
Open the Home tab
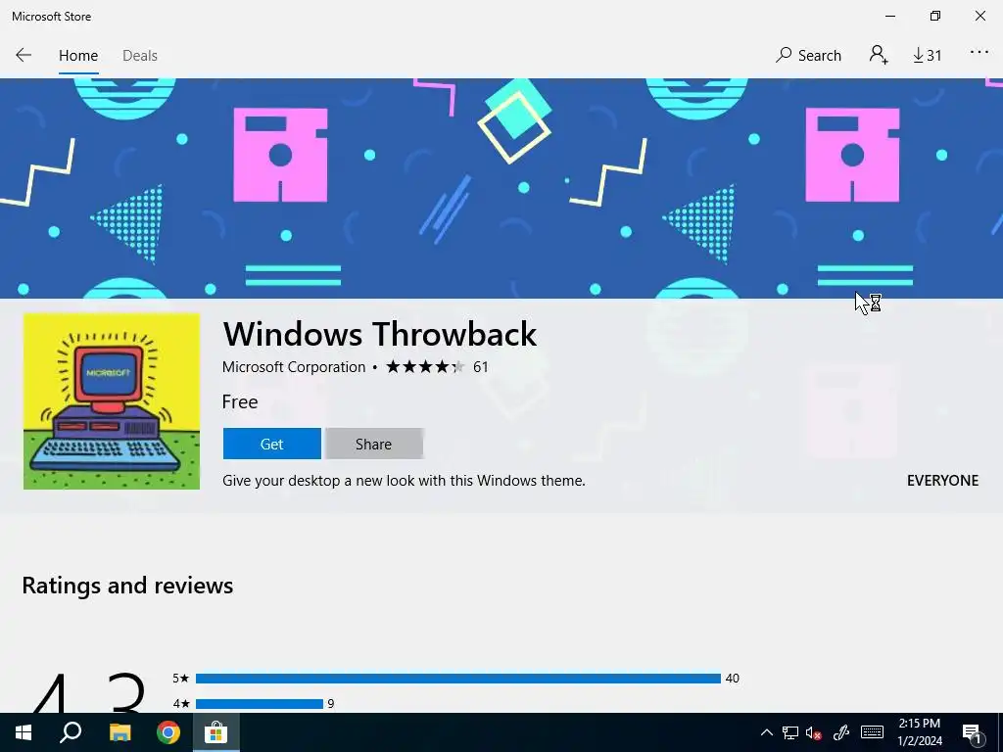point(78,56)
